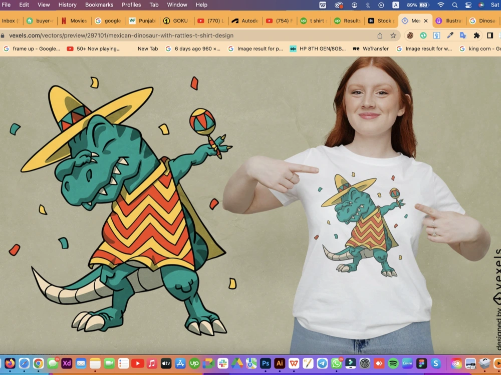The width and height of the screenshot is (501, 375).
Task: Open the History menu
Action: 68,5
